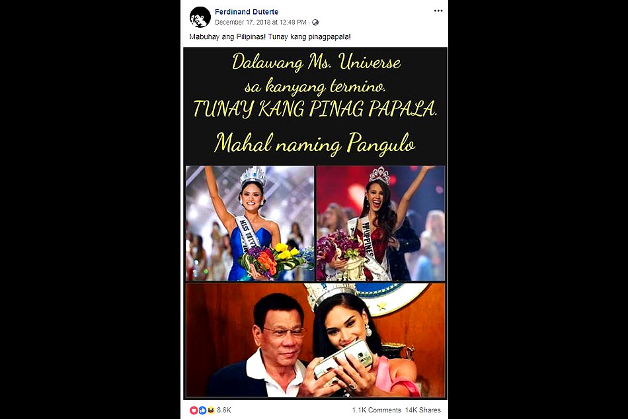Open the three-dot post options menu
Screen dimensions: 628x419
438,11
